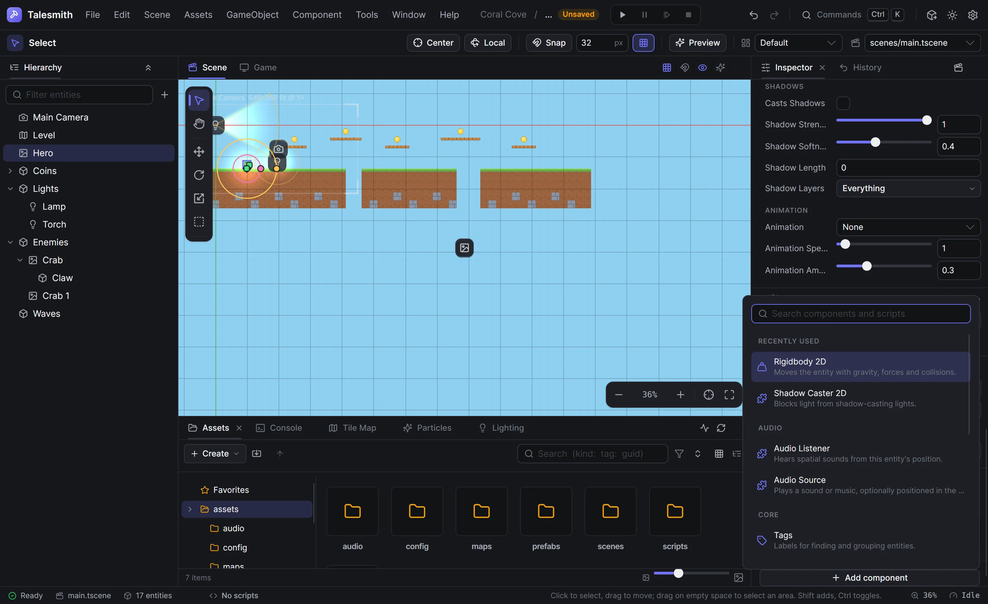Click the Add component button
The image size is (988, 604).
869,578
